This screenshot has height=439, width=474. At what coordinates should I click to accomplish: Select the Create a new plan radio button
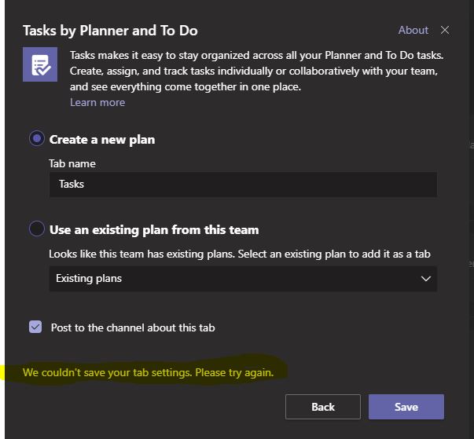click(37, 139)
